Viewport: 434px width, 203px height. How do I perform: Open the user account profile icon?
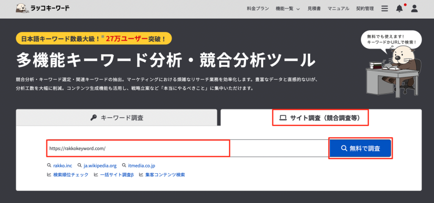[x=415, y=8]
